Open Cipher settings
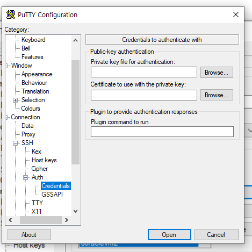The height and width of the screenshot is (252, 252). [x=40, y=169]
